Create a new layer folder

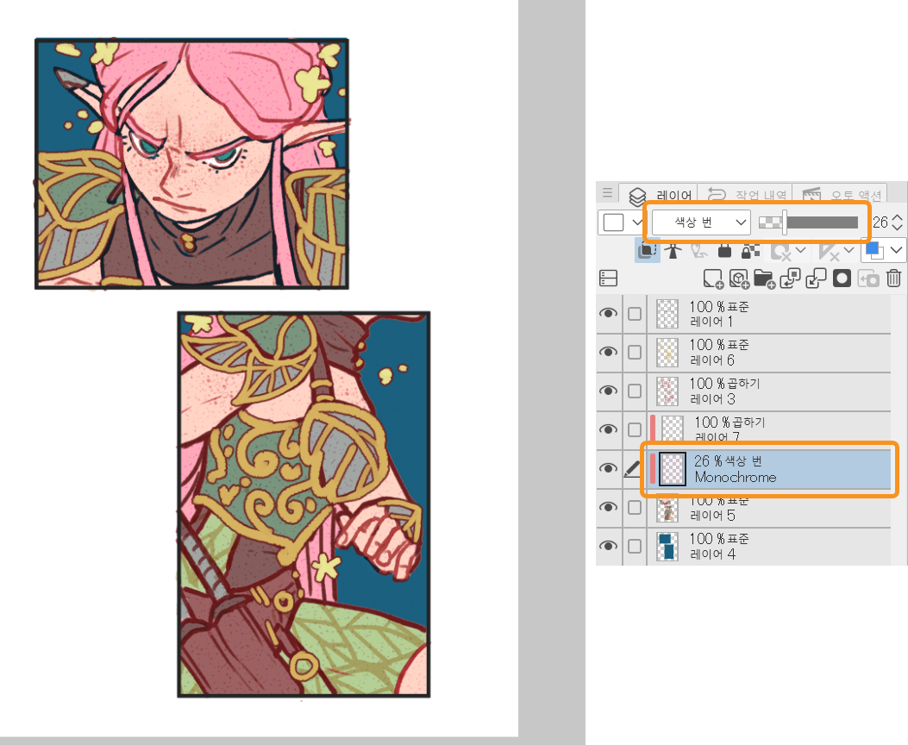pos(763,279)
